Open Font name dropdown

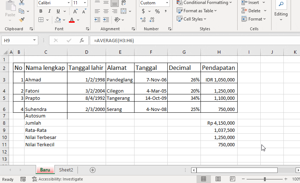69,3
